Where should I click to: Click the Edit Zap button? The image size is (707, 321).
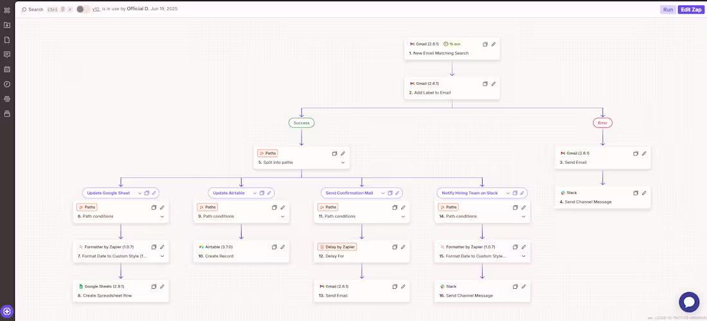690,10
